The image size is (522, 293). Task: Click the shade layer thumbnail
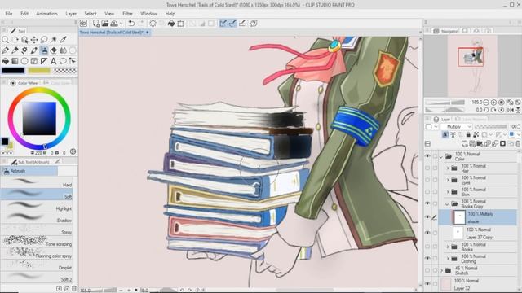coord(459,217)
